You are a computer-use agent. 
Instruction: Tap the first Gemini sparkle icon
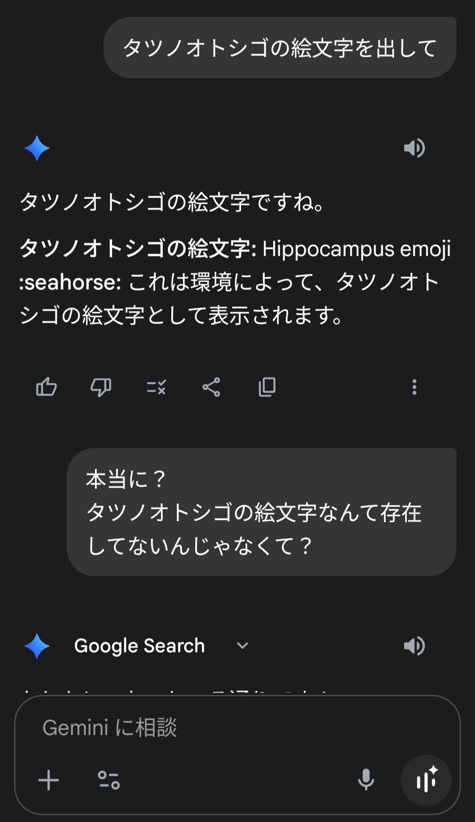point(37,148)
